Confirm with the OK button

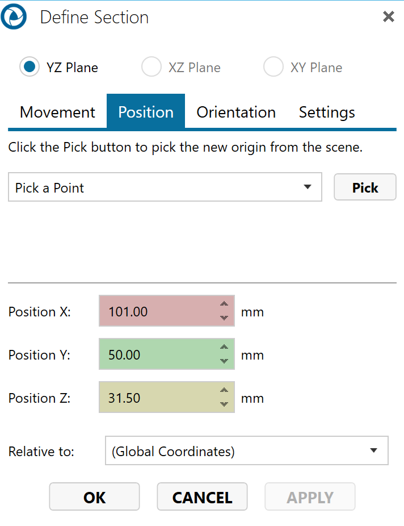click(x=94, y=497)
